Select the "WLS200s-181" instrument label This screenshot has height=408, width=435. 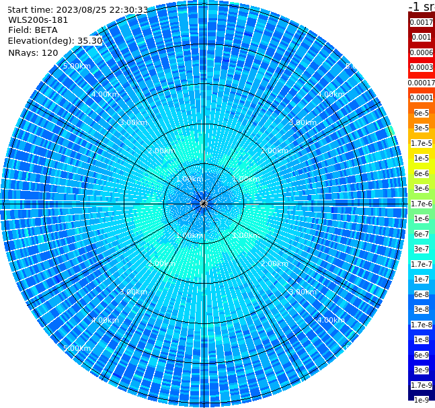(38, 20)
